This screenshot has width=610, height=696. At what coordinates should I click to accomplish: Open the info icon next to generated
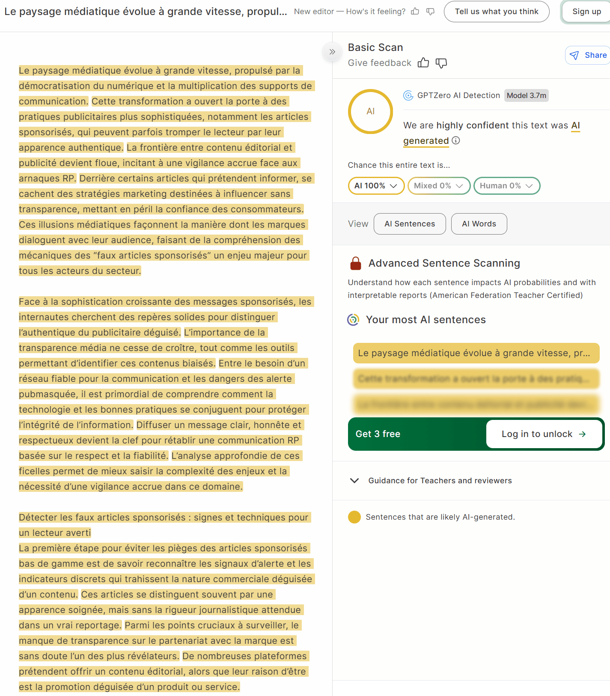coord(456,140)
